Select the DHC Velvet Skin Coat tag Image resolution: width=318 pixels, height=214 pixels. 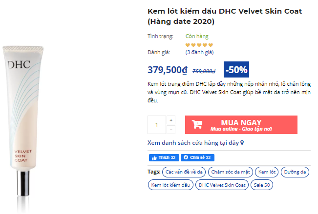(x=222, y=185)
